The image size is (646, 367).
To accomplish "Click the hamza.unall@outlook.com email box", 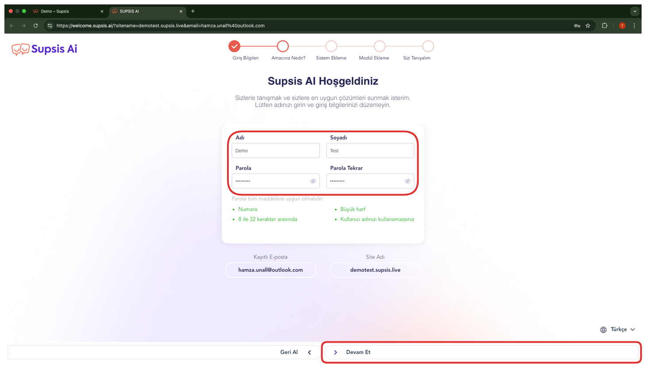I will [x=271, y=270].
